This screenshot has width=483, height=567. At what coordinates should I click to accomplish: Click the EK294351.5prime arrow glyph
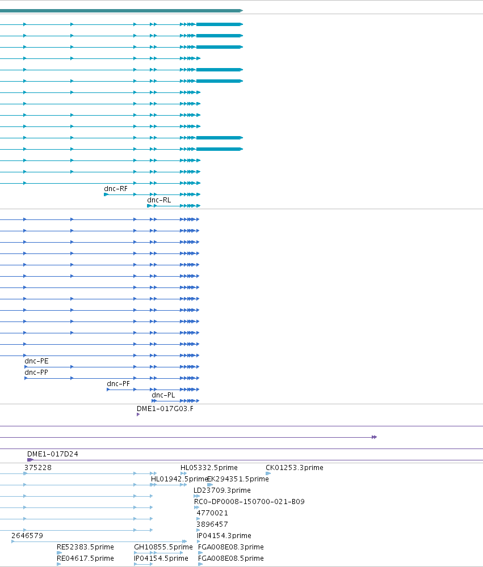coord(210,485)
